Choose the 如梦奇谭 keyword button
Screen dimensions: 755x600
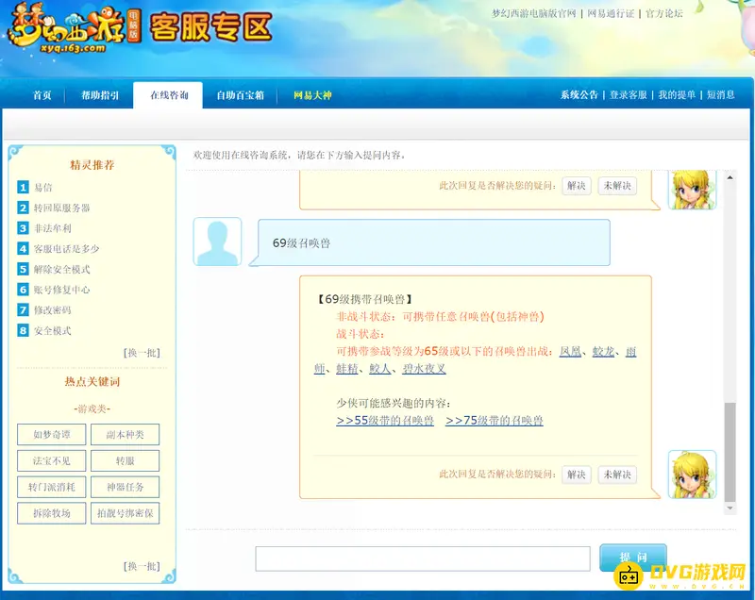(x=52, y=435)
